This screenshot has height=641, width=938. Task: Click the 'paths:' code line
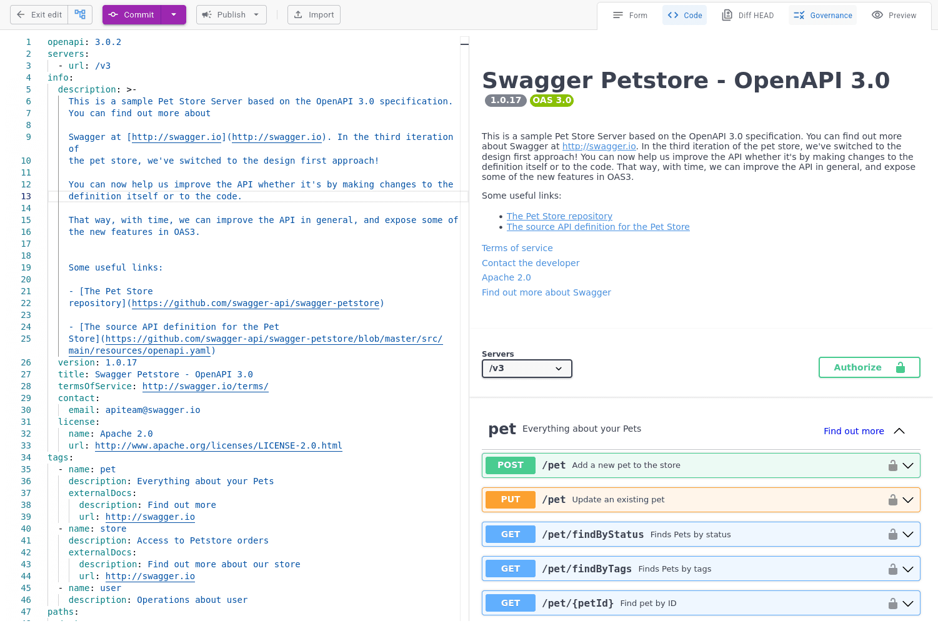pos(63,612)
